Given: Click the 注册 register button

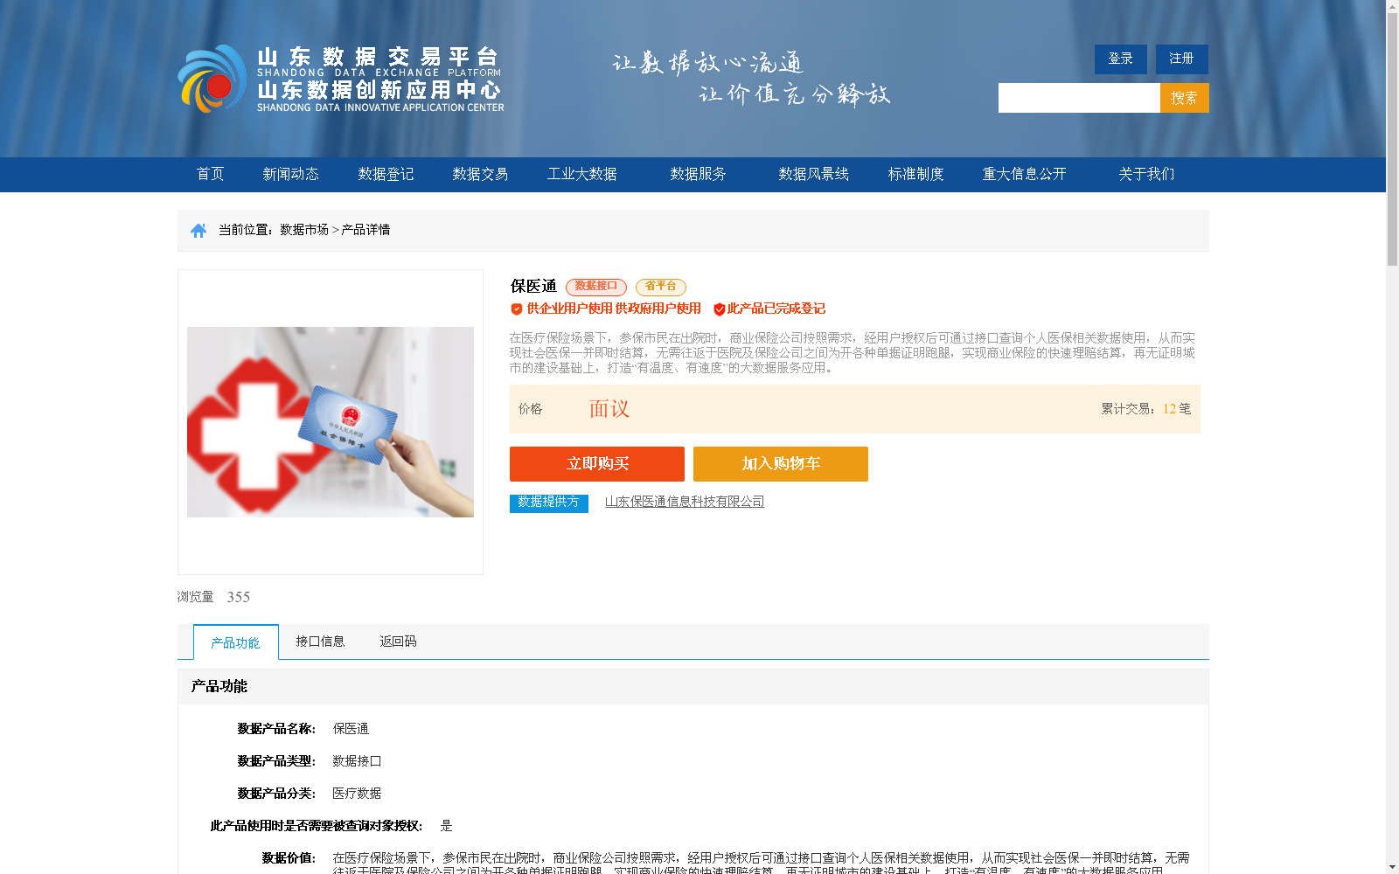Looking at the screenshot, I should [1182, 59].
